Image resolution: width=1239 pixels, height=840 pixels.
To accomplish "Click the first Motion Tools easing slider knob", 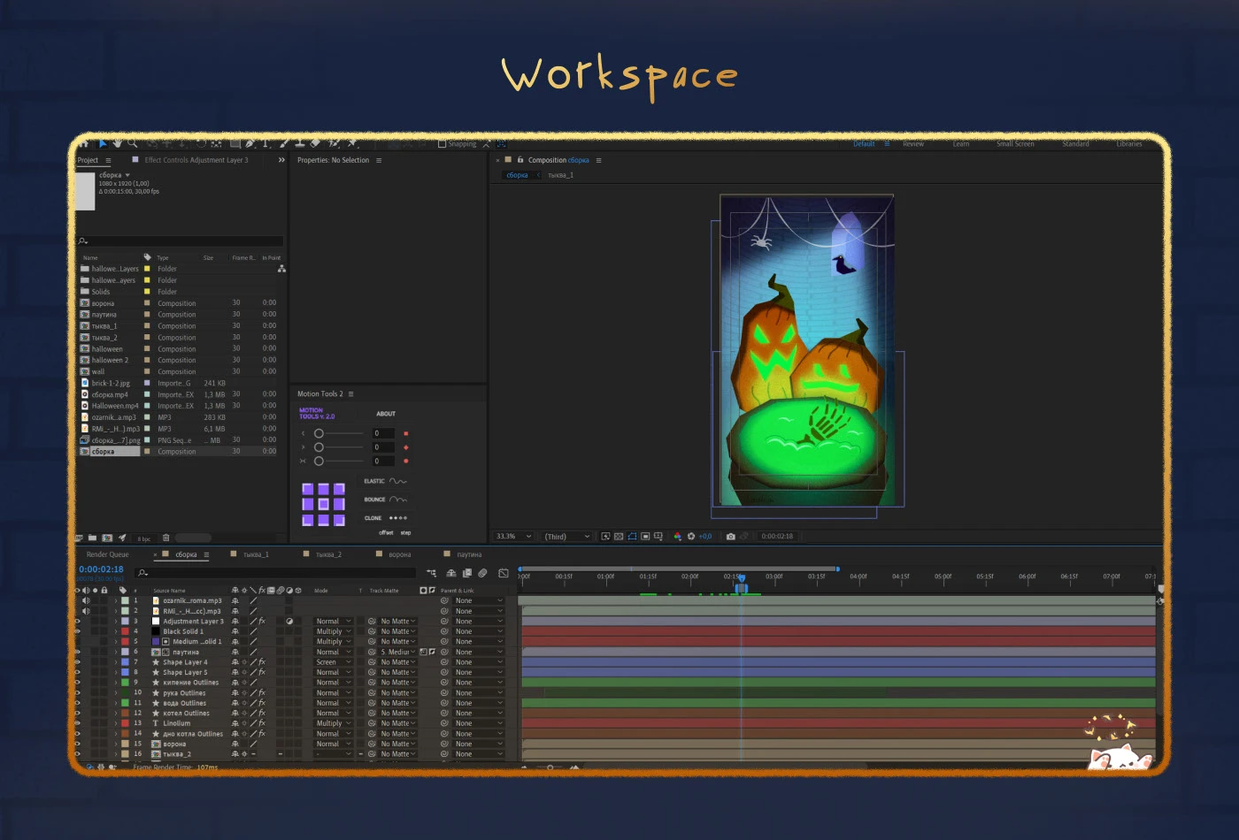I will tap(319, 433).
